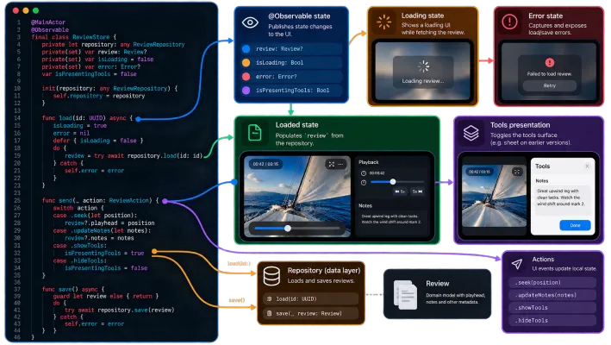Image resolution: width=611 pixels, height=345 pixels.
Task: Click the fullscreen icon on the Tools presentation video
Action: pyautogui.click(x=517, y=172)
